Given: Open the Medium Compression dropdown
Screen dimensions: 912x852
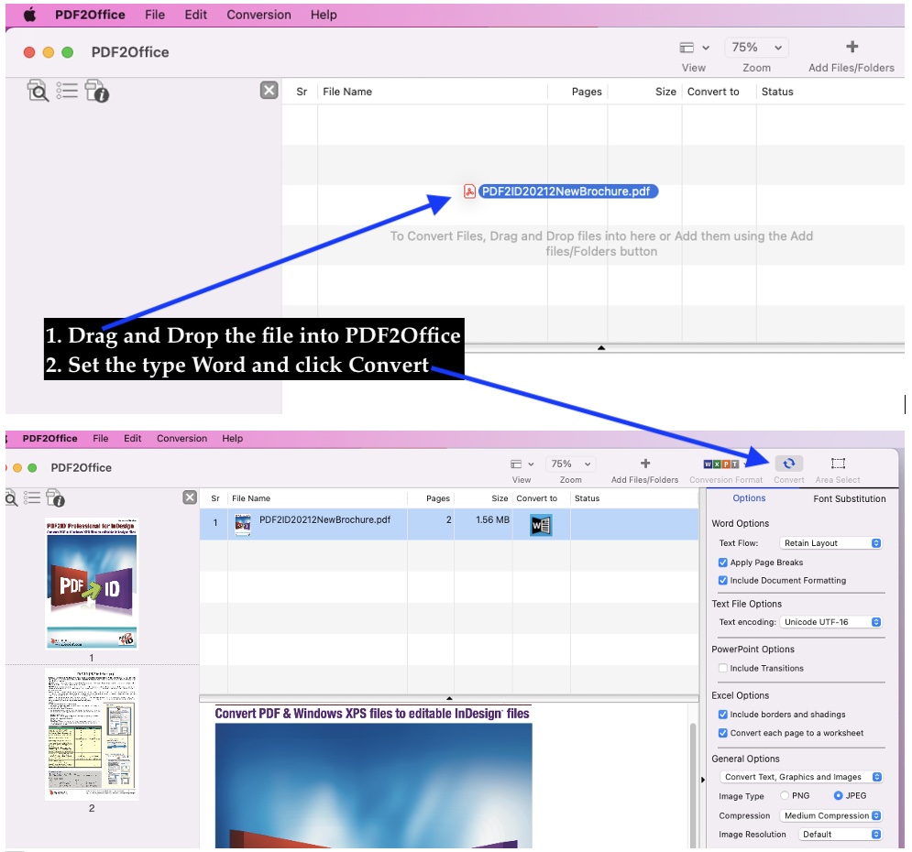Looking at the screenshot, I should pyautogui.click(x=830, y=816).
